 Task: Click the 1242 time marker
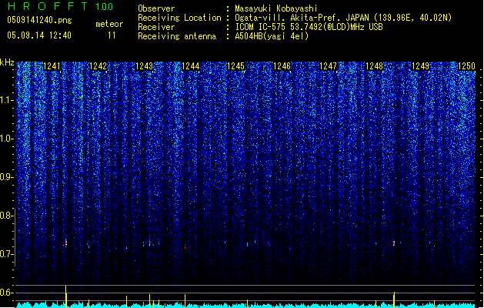(x=98, y=66)
